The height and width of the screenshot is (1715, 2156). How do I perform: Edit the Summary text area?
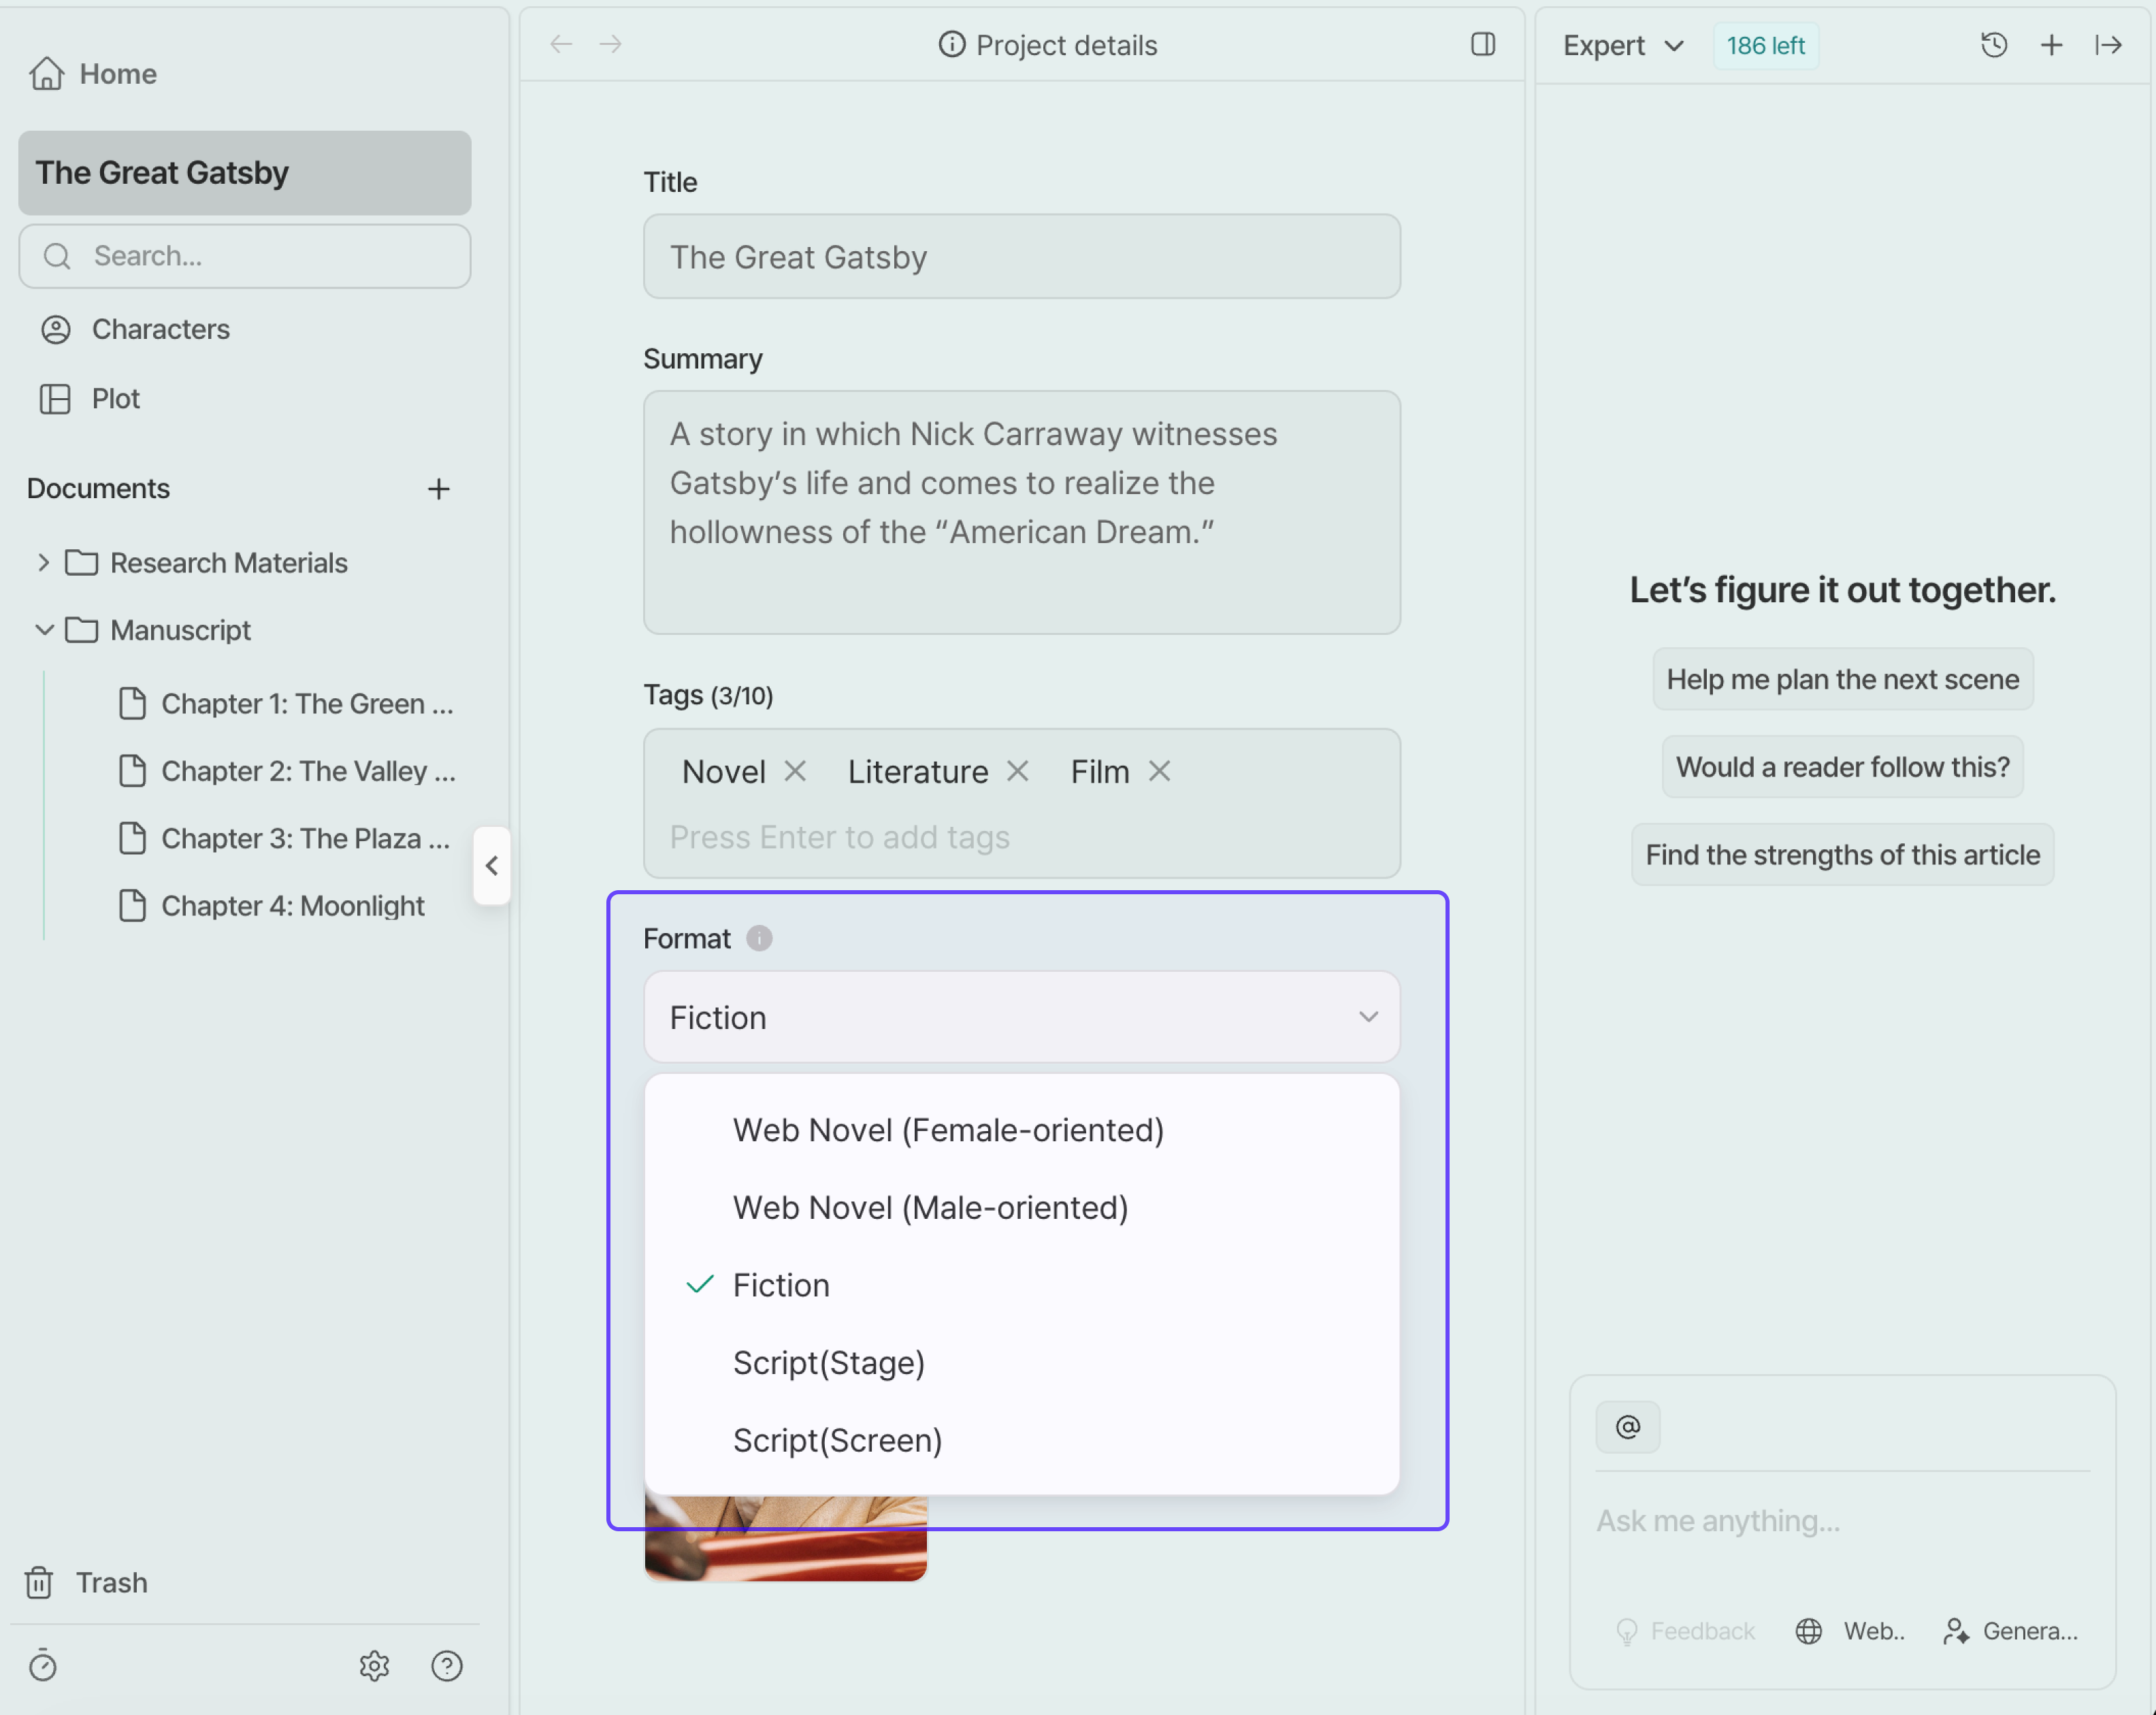point(1022,512)
